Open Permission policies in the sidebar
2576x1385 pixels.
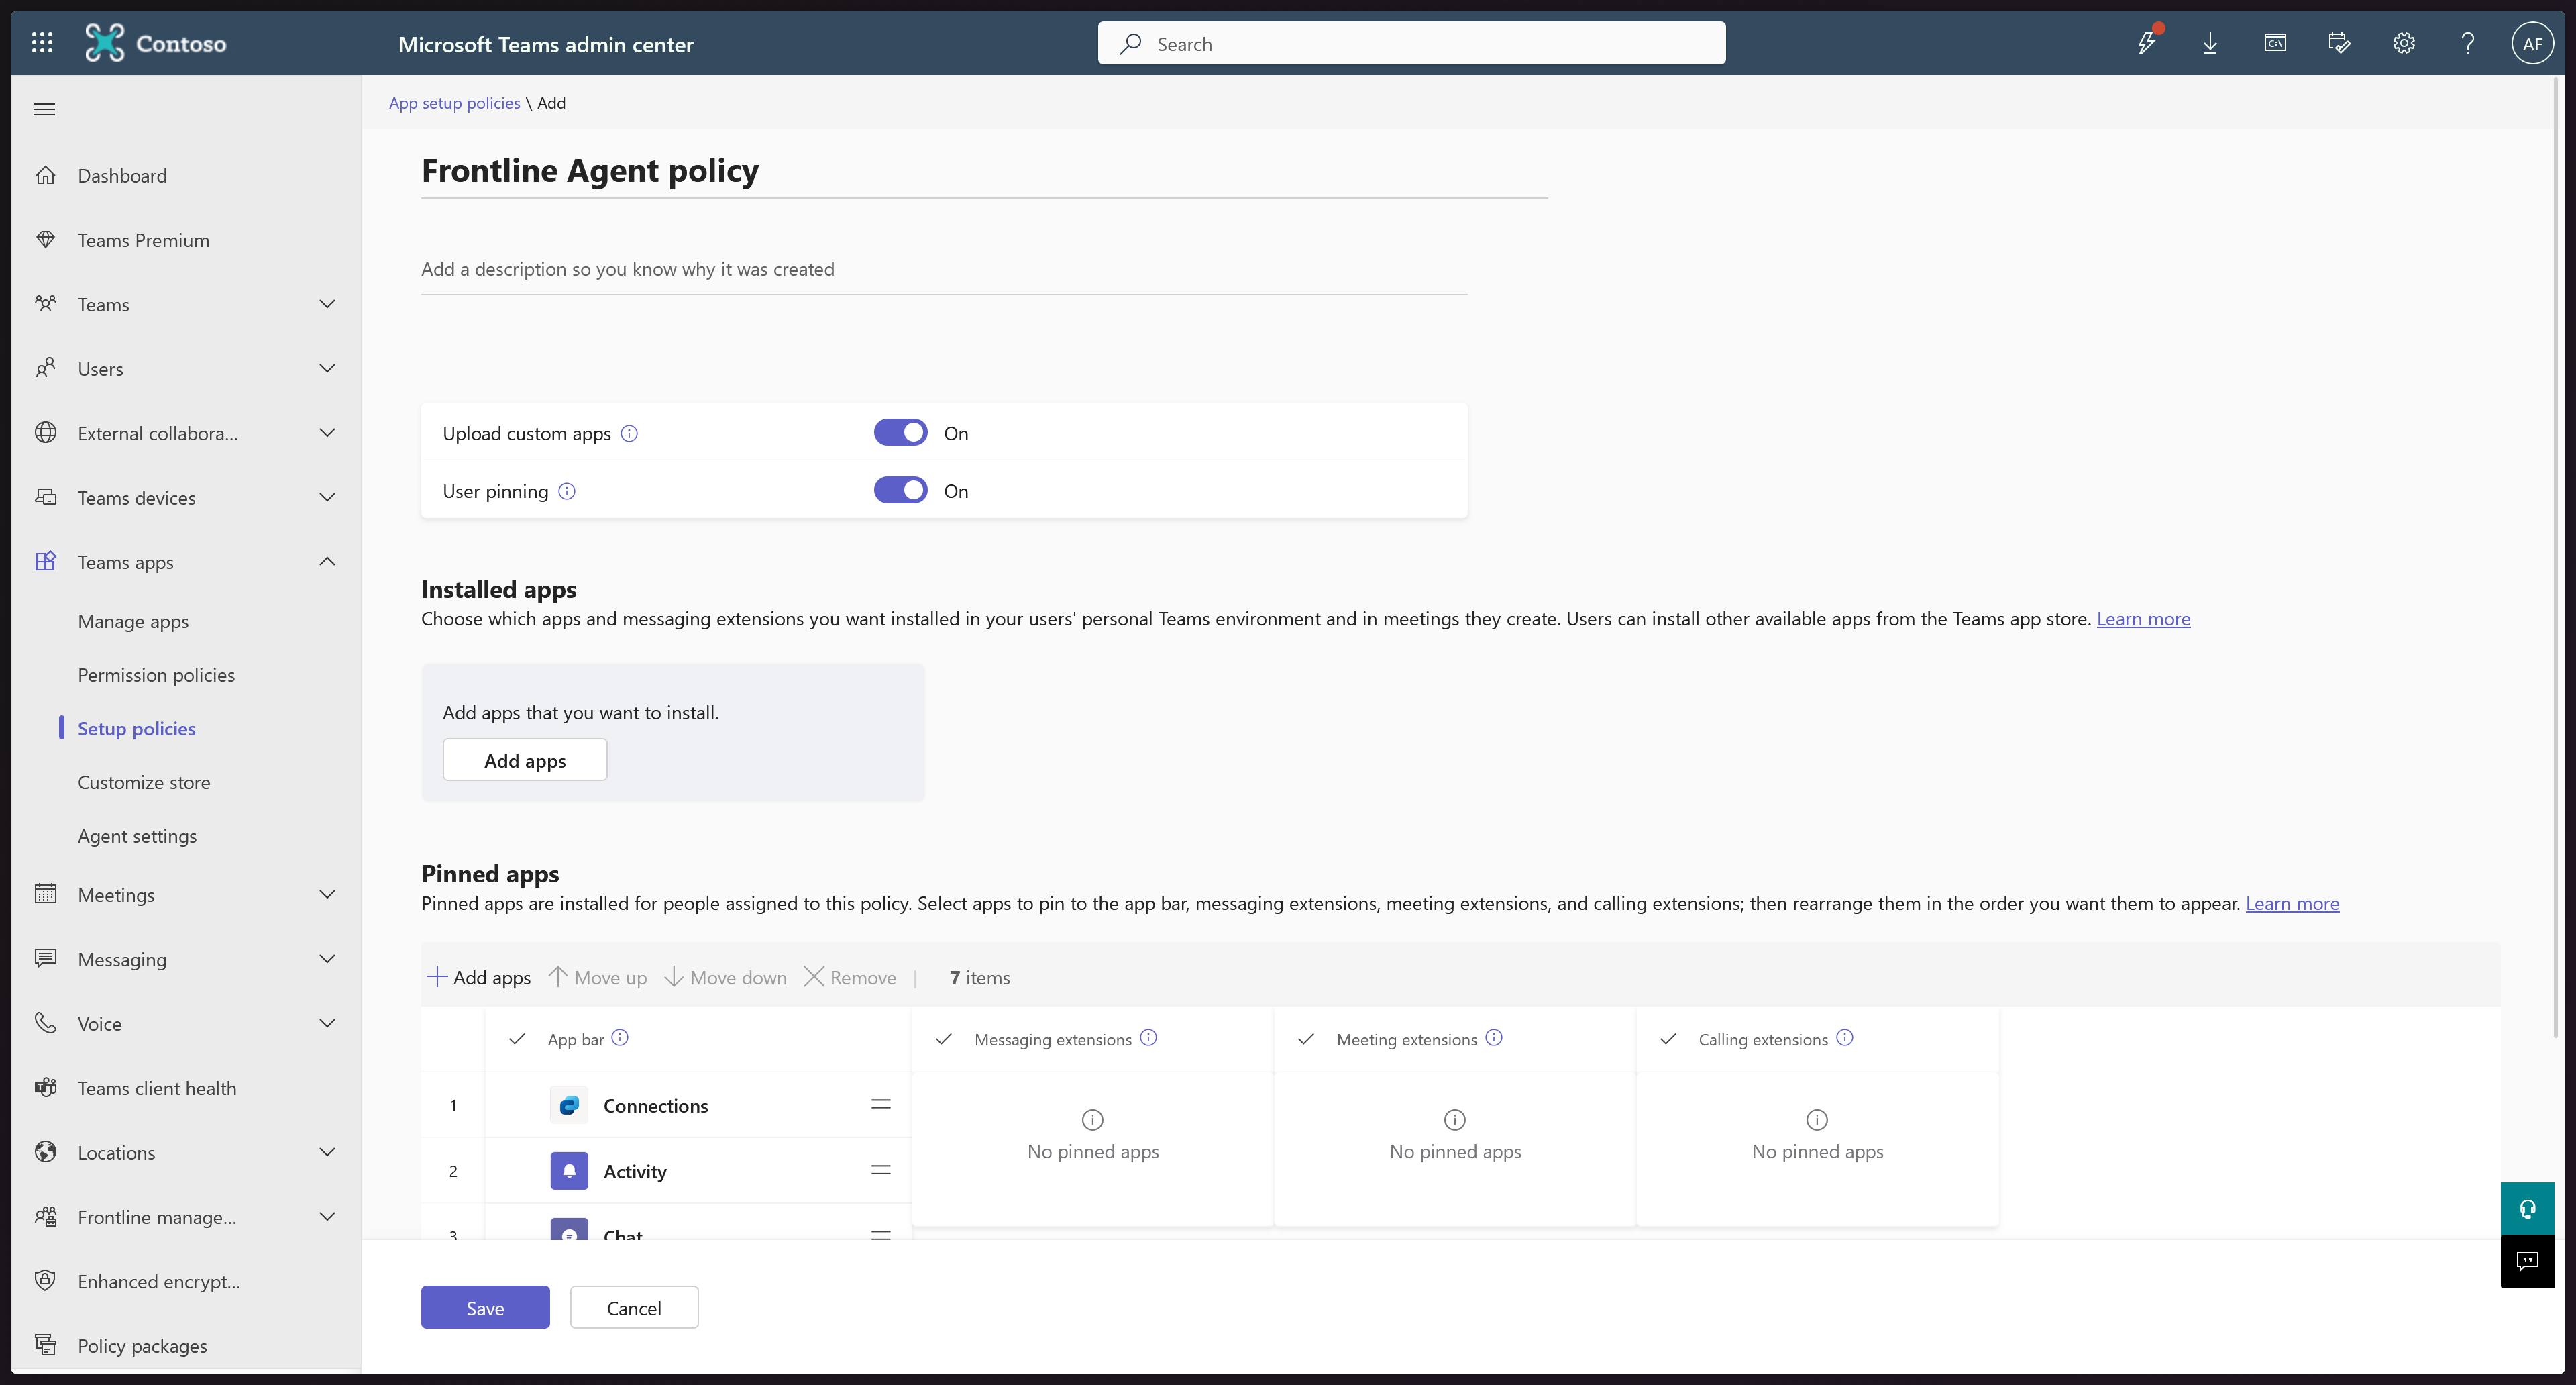point(156,675)
